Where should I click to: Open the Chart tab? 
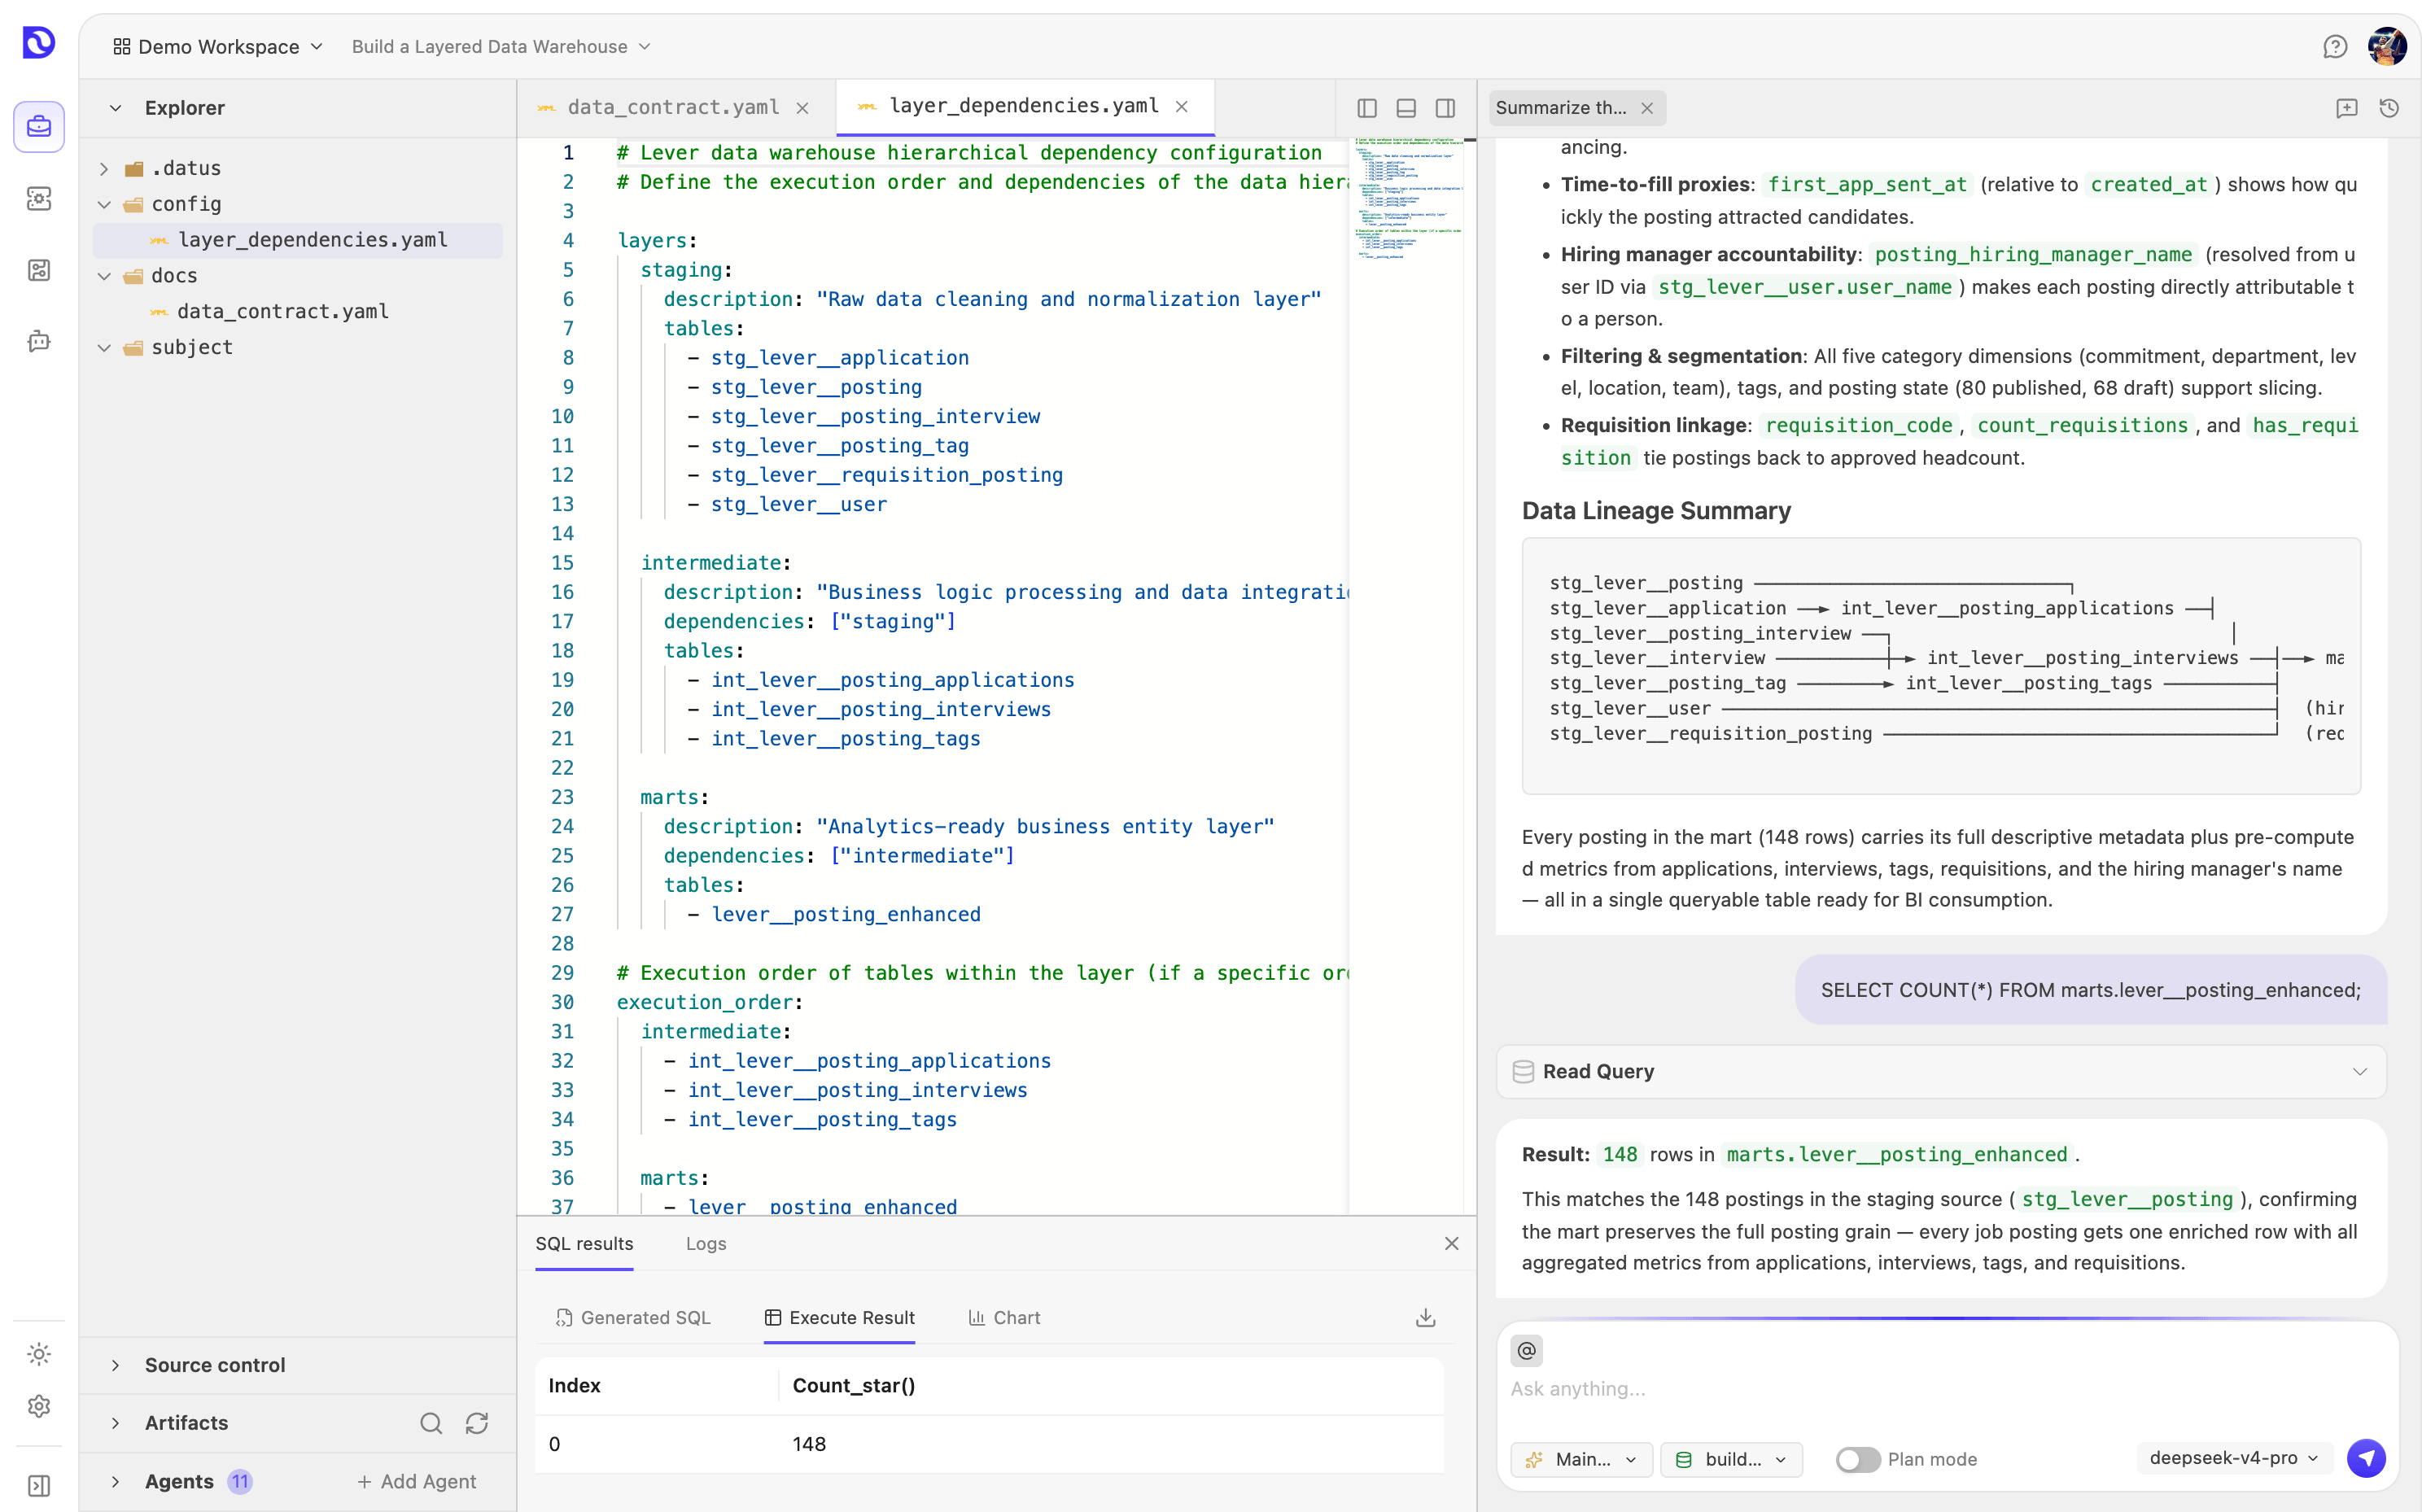pyautogui.click(x=1004, y=1318)
